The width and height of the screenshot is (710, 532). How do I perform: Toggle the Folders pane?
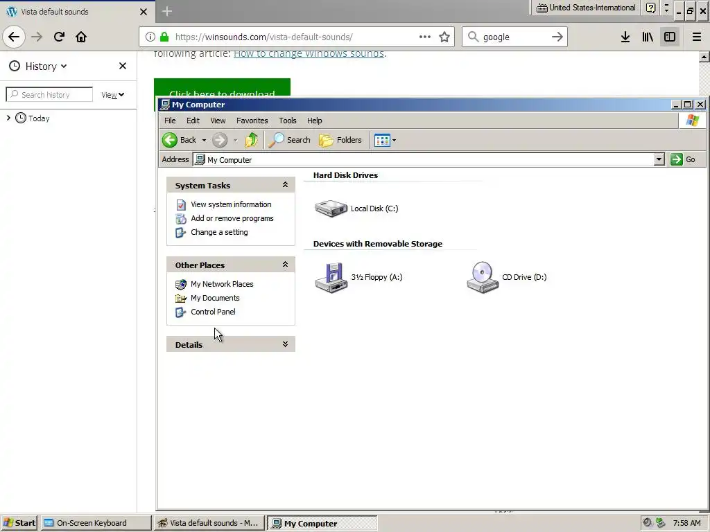click(340, 140)
